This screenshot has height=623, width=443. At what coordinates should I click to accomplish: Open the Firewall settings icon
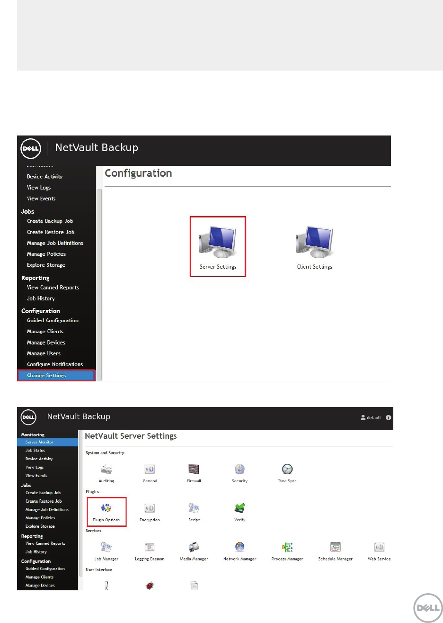tap(194, 473)
